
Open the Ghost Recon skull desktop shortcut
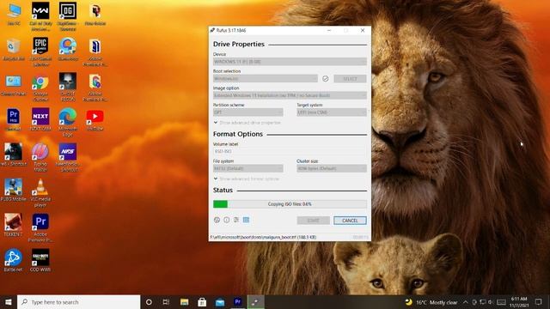(68, 87)
